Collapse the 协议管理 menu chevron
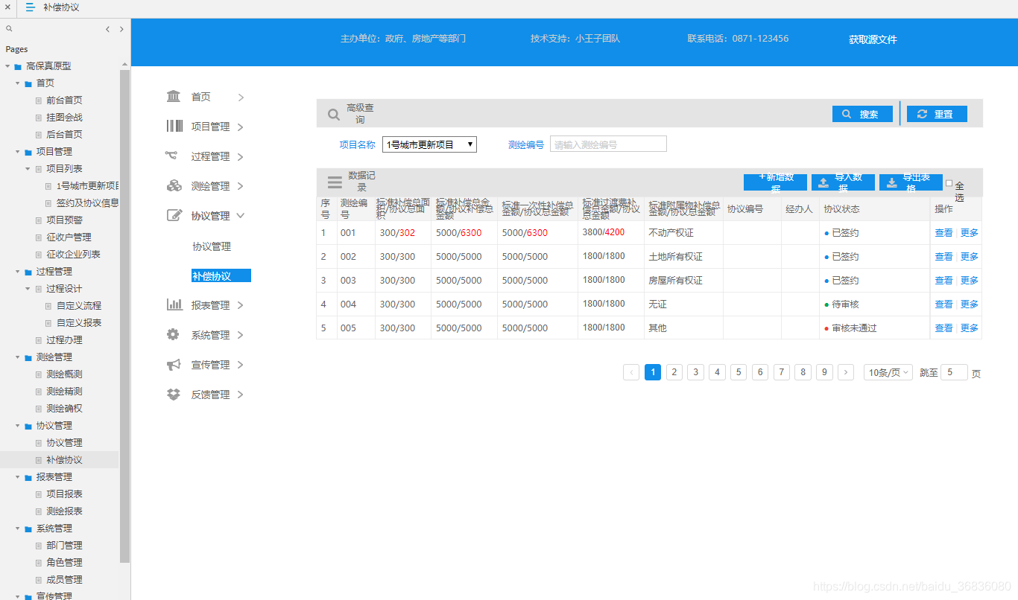Viewport: 1018px width, 600px height. click(x=241, y=216)
